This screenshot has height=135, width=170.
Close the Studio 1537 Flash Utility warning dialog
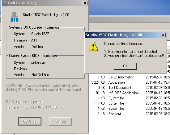[x=163, y=35]
